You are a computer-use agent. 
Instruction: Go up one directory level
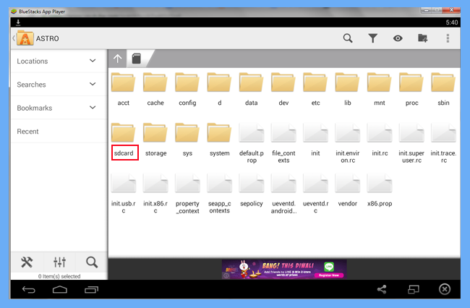coord(117,59)
